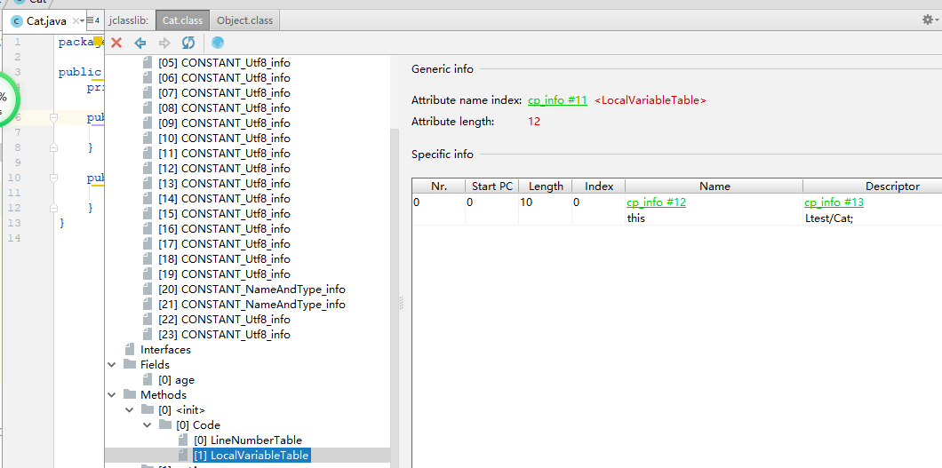Close the Cat.java editor tab
942x468 pixels.
pos(76,21)
